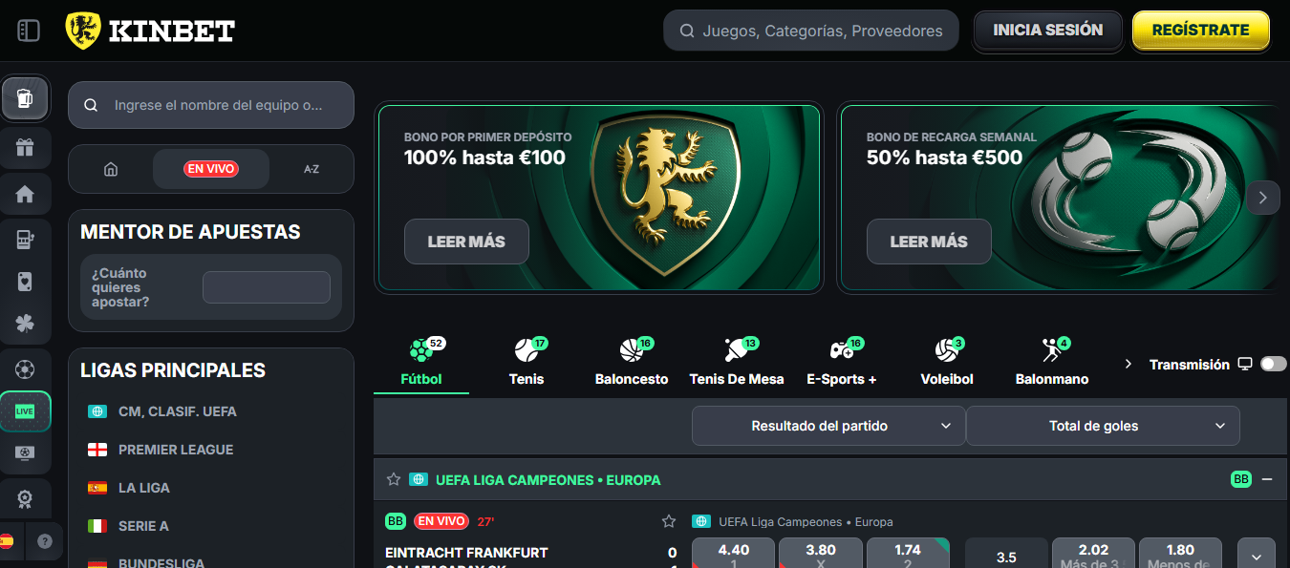Image resolution: width=1290 pixels, height=568 pixels.
Task: Open the home icon in left sidebar
Action: (x=25, y=195)
